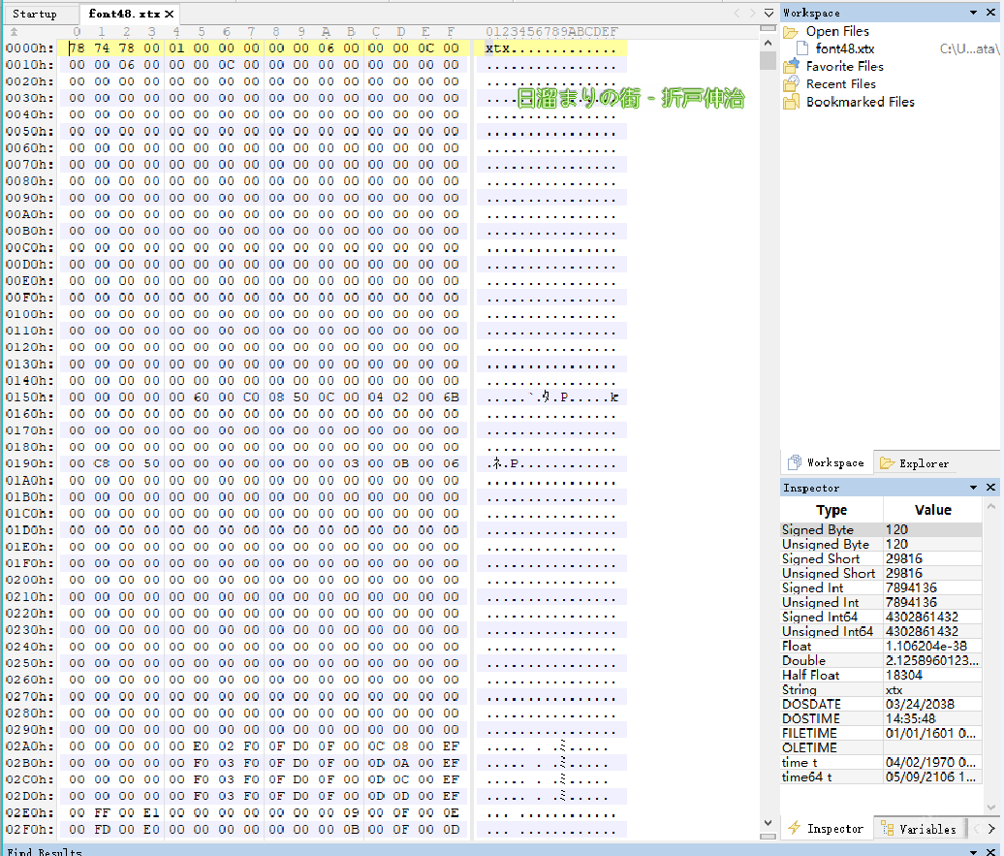
Task: Close the Workspace panel
Action: (990, 13)
